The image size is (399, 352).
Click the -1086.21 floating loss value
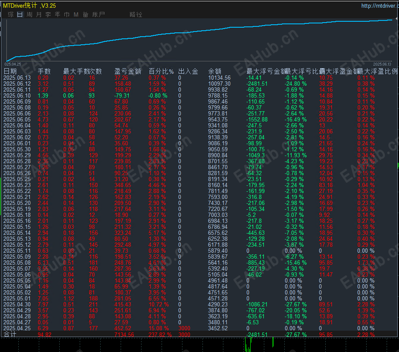(257, 304)
